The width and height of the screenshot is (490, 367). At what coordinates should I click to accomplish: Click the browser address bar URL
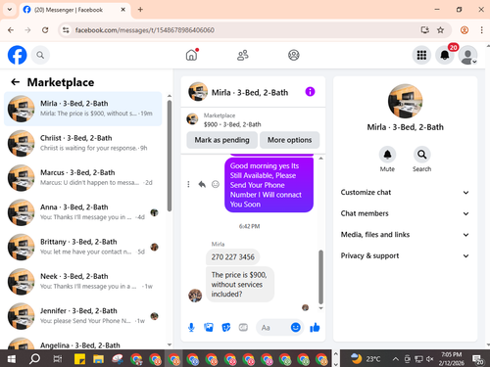tap(145, 30)
